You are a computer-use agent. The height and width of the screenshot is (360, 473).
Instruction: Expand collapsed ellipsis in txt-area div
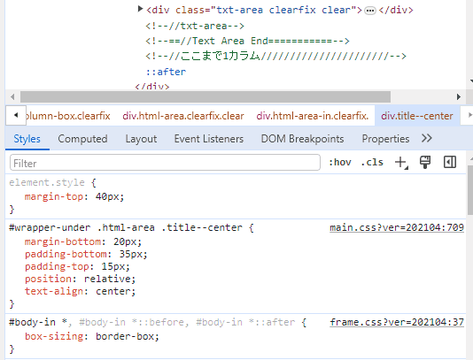click(x=370, y=11)
